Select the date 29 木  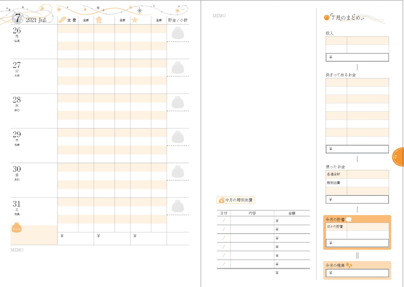point(17,136)
